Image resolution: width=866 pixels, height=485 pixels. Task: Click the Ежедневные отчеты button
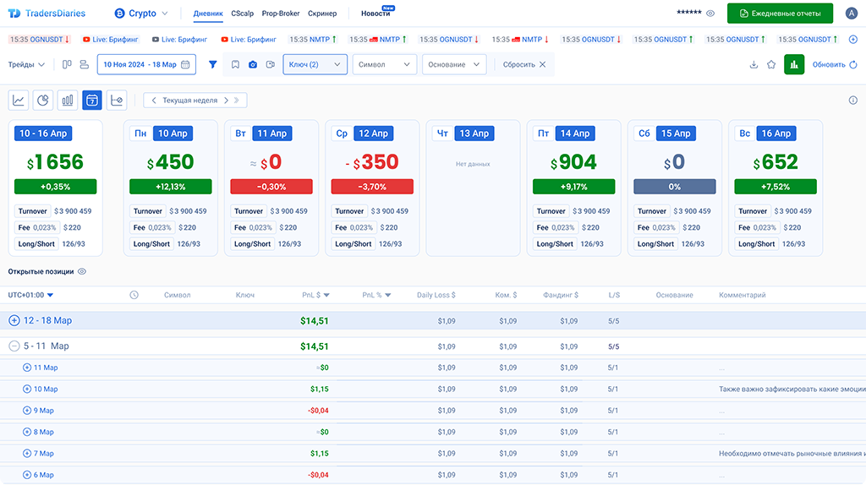(x=780, y=14)
